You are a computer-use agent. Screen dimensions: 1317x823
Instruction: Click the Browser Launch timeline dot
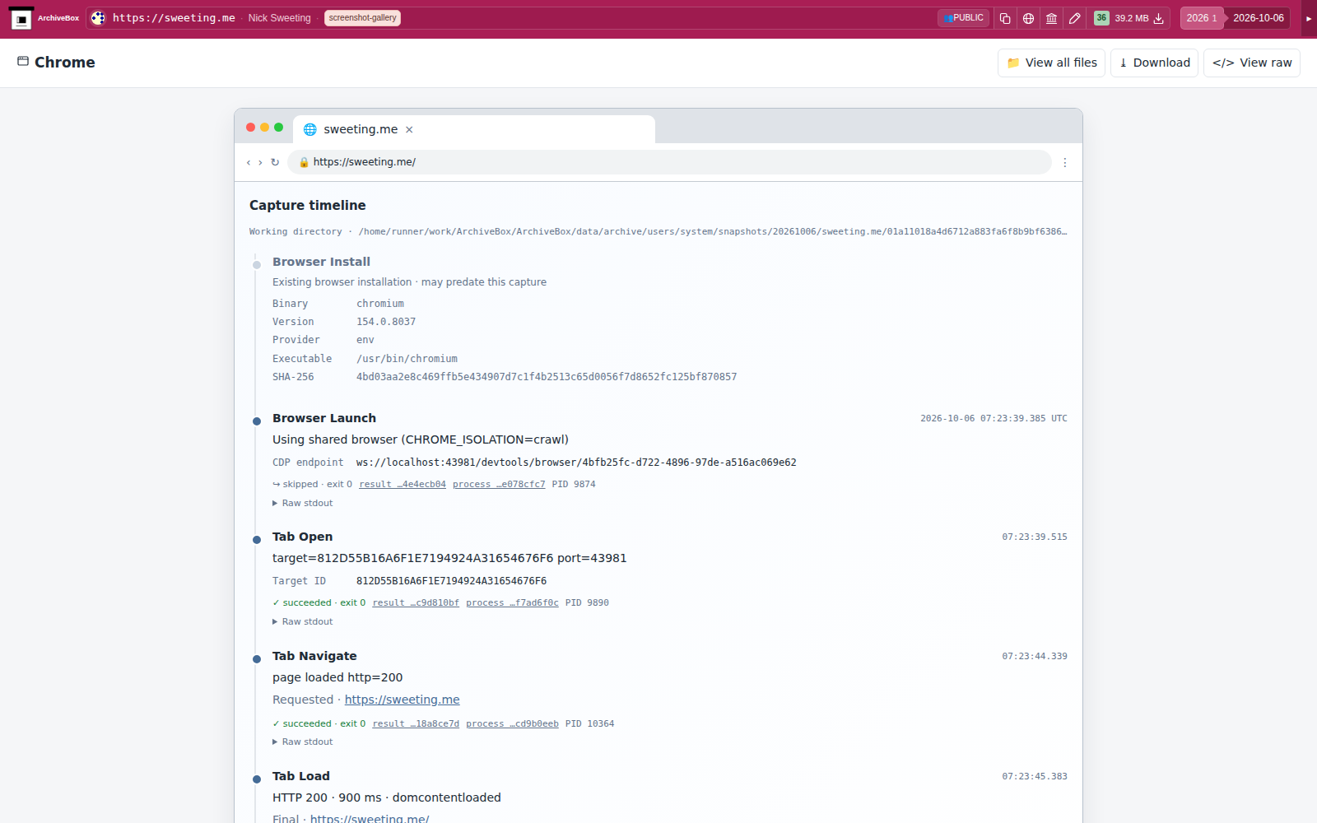(x=257, y=421)
